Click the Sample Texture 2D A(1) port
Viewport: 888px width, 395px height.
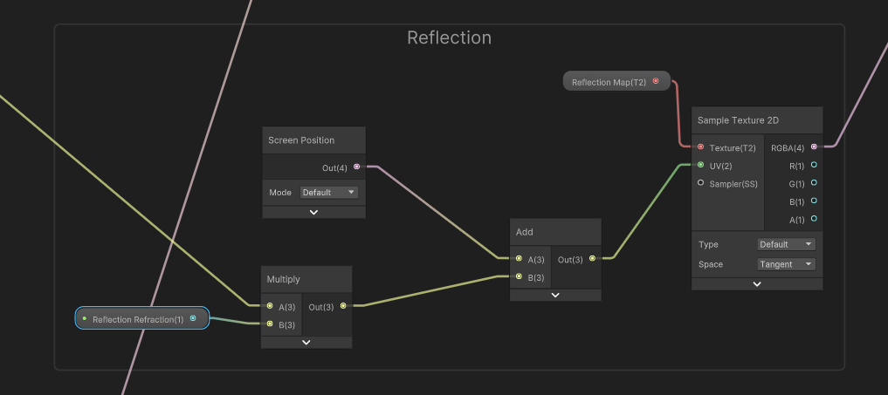tap(814, 219)
